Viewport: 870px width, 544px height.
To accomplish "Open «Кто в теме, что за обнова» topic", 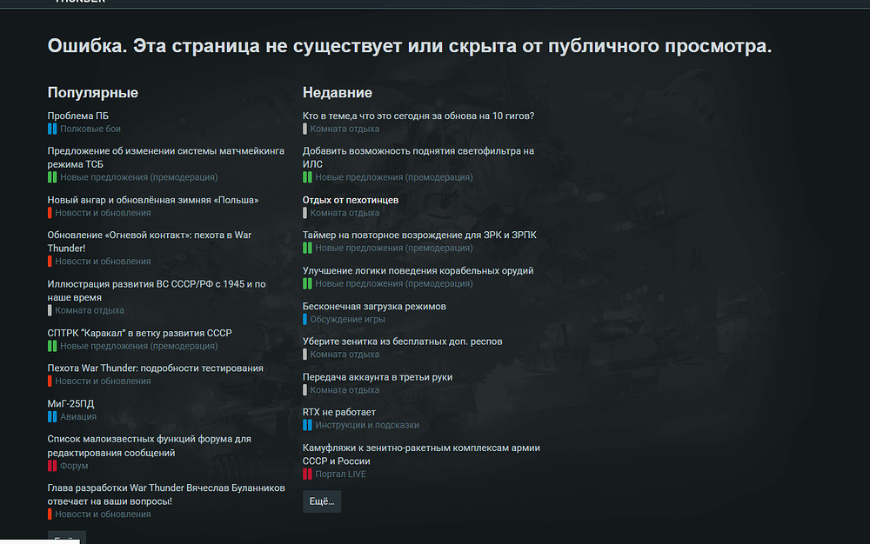I will point(418,116).
